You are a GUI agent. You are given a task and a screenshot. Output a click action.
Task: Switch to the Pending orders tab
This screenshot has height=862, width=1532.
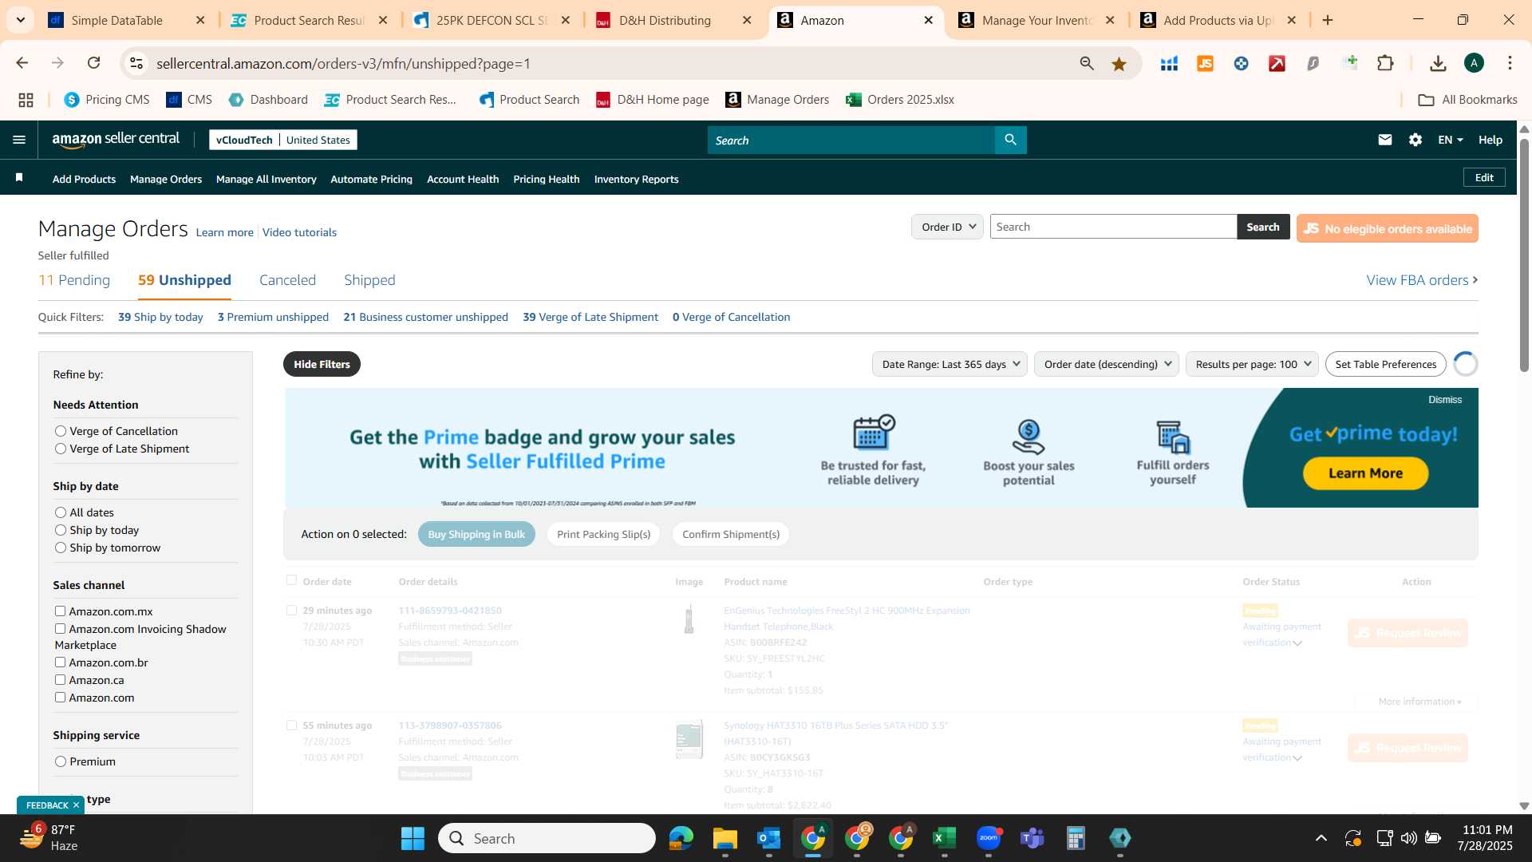pos(74,280)
